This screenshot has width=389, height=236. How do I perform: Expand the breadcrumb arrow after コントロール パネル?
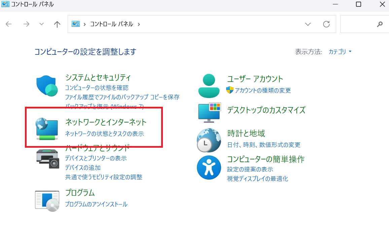pos(139,24)
